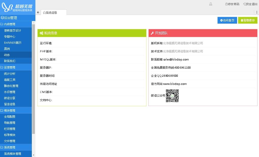Screen dimensions: 259x157
Task: Click the wrench icon in 开发团队 header
Action: coord(152,33)
